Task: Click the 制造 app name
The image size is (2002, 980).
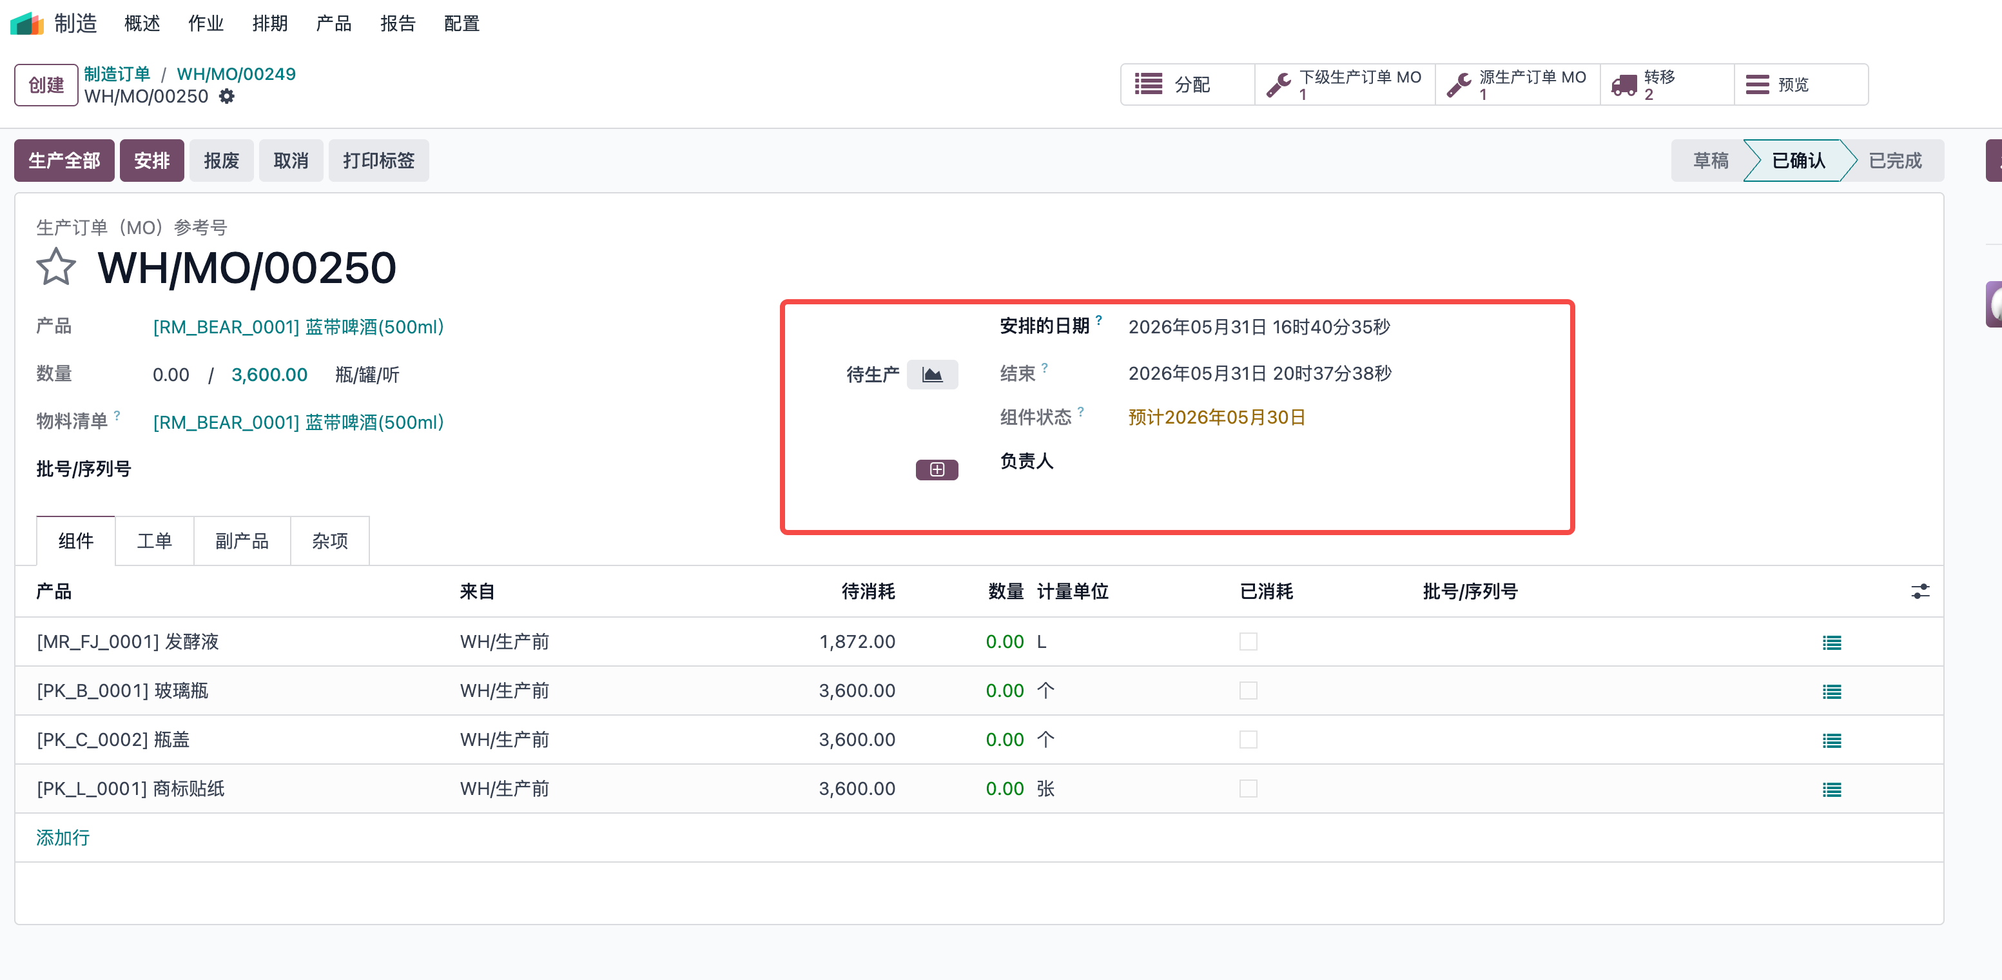Action: click(75, 23)
